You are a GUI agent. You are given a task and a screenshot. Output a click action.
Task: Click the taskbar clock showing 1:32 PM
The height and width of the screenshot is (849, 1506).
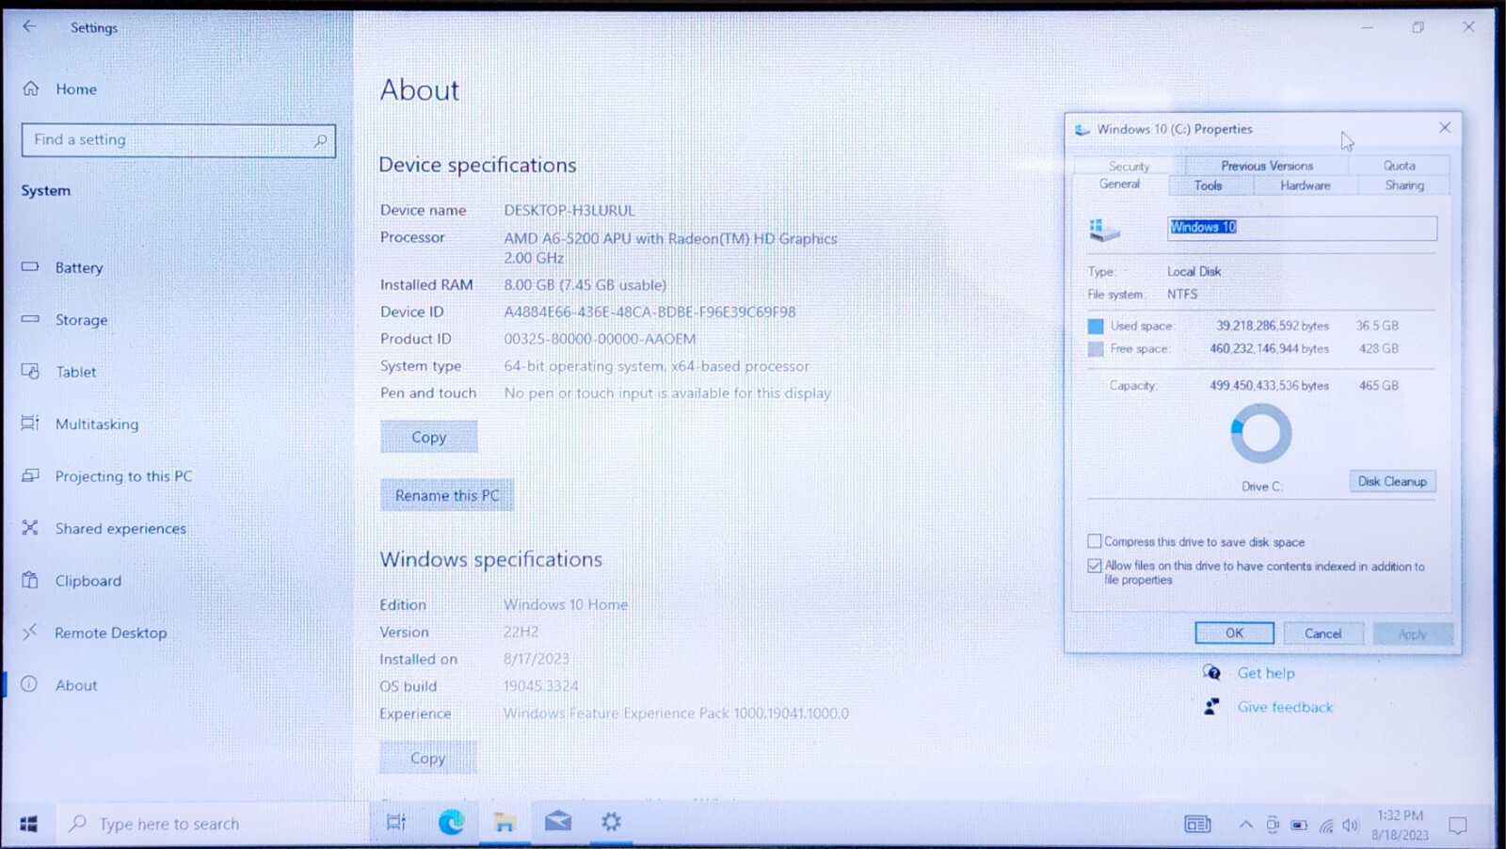(1400, 825)
